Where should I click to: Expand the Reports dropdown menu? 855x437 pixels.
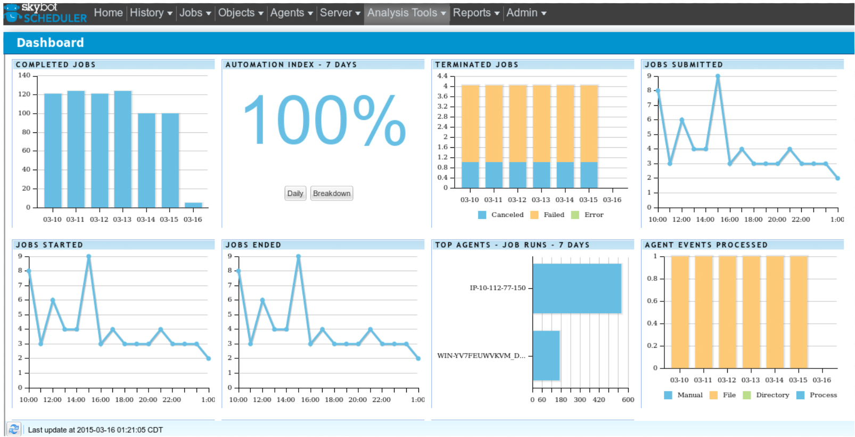(476, 13)
